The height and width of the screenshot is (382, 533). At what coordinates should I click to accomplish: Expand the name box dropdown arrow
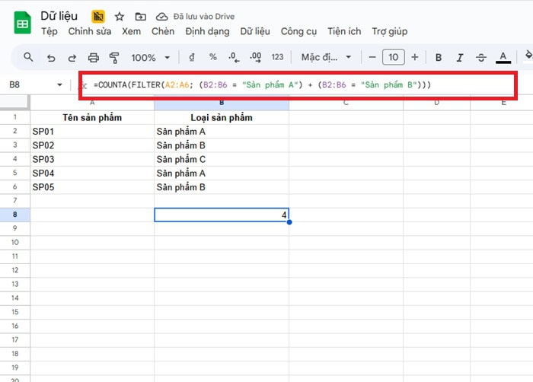(x=59, y=84)
